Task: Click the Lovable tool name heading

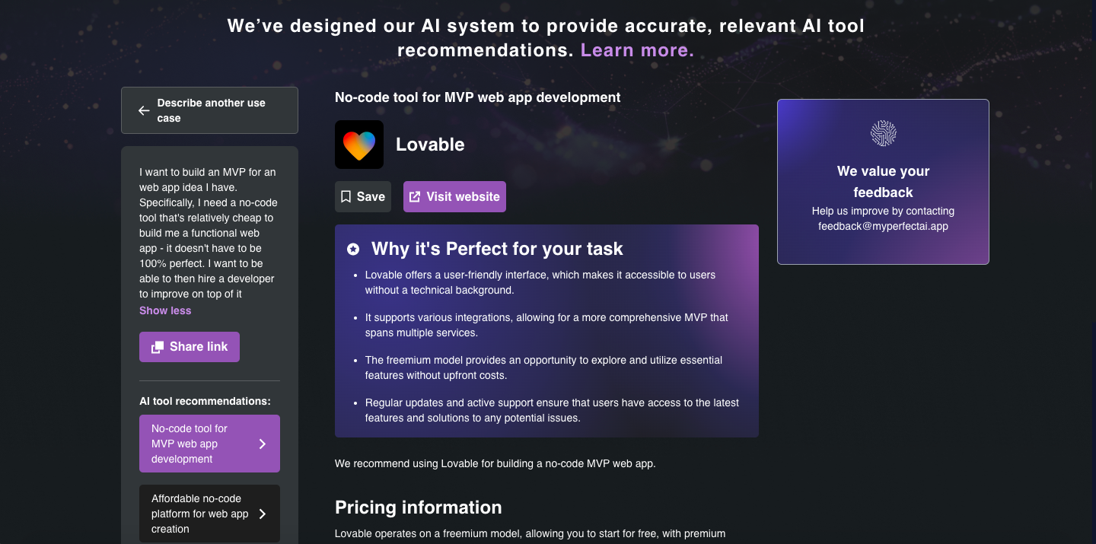Action: pos(430,145)
